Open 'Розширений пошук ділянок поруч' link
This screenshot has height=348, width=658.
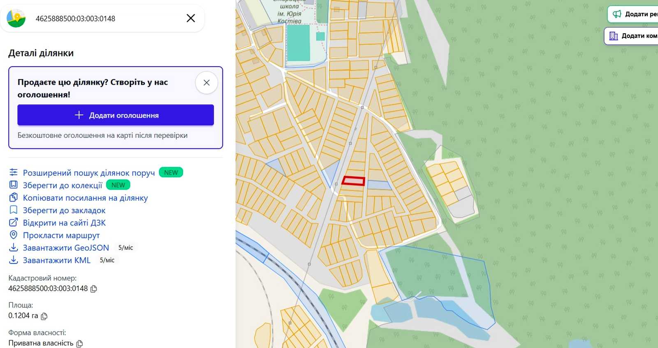[89, 173]
